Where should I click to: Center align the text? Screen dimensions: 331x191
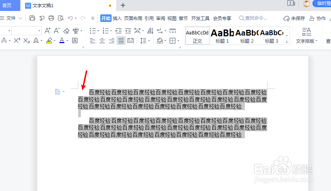tap(102, 40)
